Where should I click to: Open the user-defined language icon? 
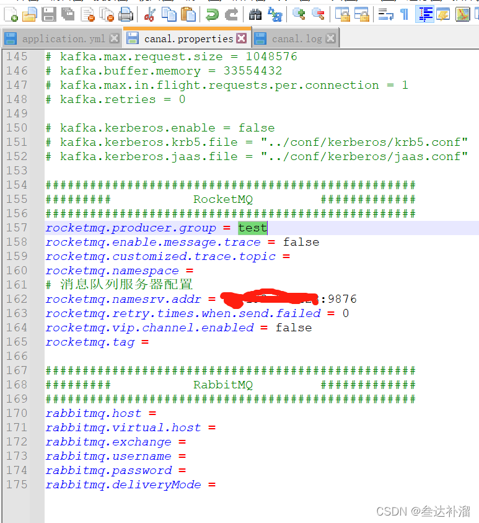443,15
